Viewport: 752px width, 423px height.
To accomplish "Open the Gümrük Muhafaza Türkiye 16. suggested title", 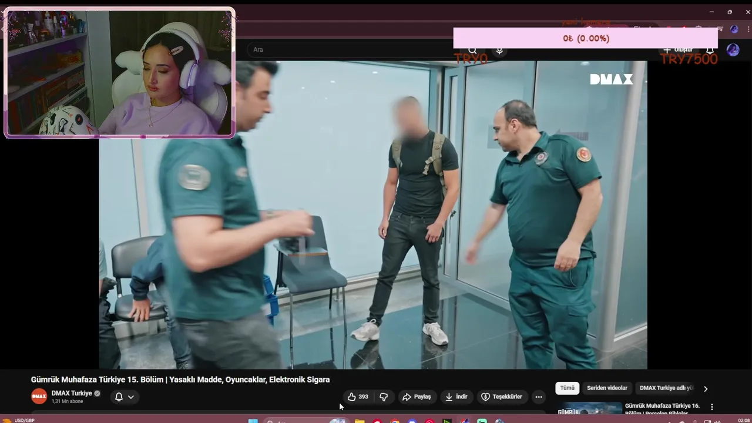I will click(662, 409).
